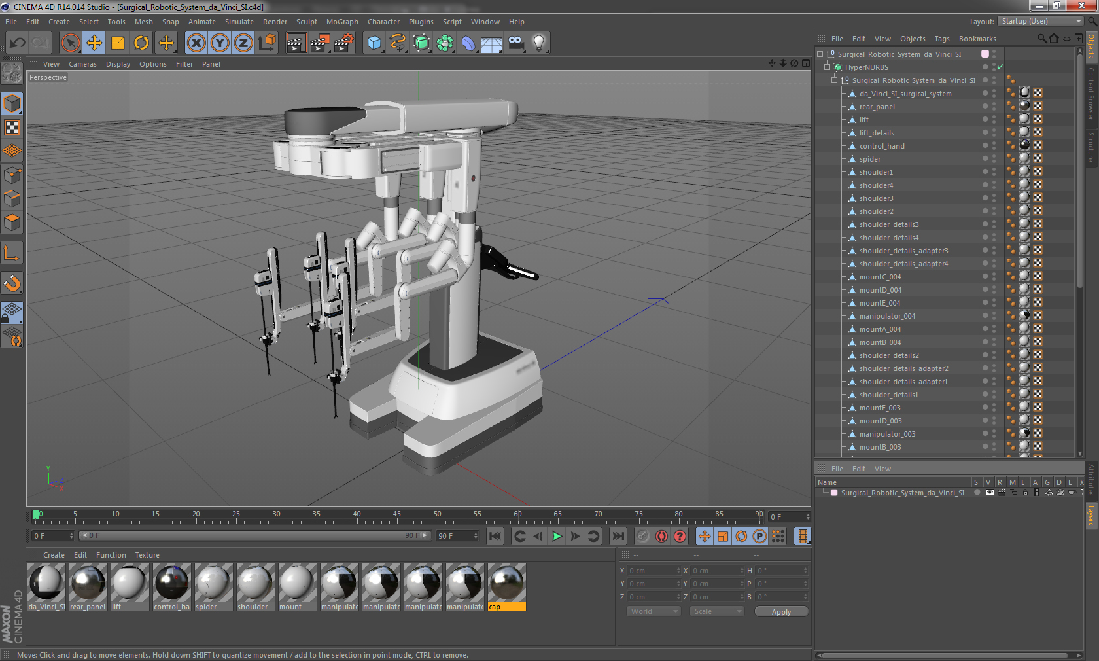1099x661 pixels.
Task: Collapse nested Surgical_Robotic_System_da_Vinci_SI null
Action: pyautogui.click(x=835, y=80)
